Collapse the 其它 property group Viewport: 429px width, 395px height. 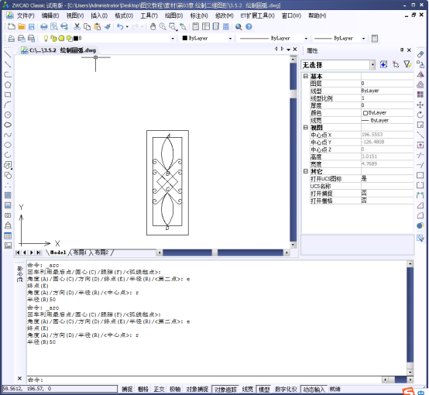(x=306, y=171)
